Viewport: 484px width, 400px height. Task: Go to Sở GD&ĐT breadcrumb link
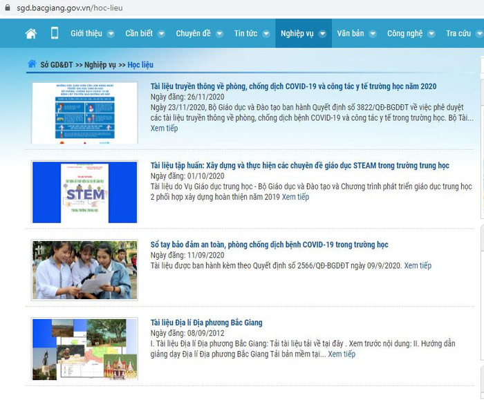pos(57,65)
